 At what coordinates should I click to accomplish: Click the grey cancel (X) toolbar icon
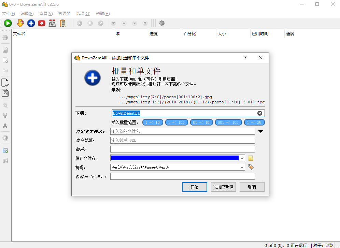tap(101, 23)
